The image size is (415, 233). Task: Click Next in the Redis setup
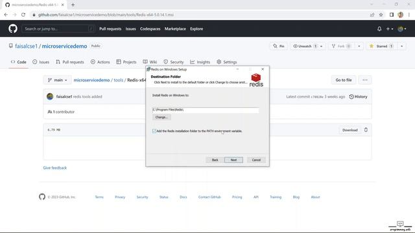tap(233, 160)
